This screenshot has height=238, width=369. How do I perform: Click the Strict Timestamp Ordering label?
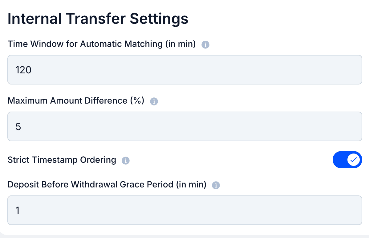click(x=62, y=160)
